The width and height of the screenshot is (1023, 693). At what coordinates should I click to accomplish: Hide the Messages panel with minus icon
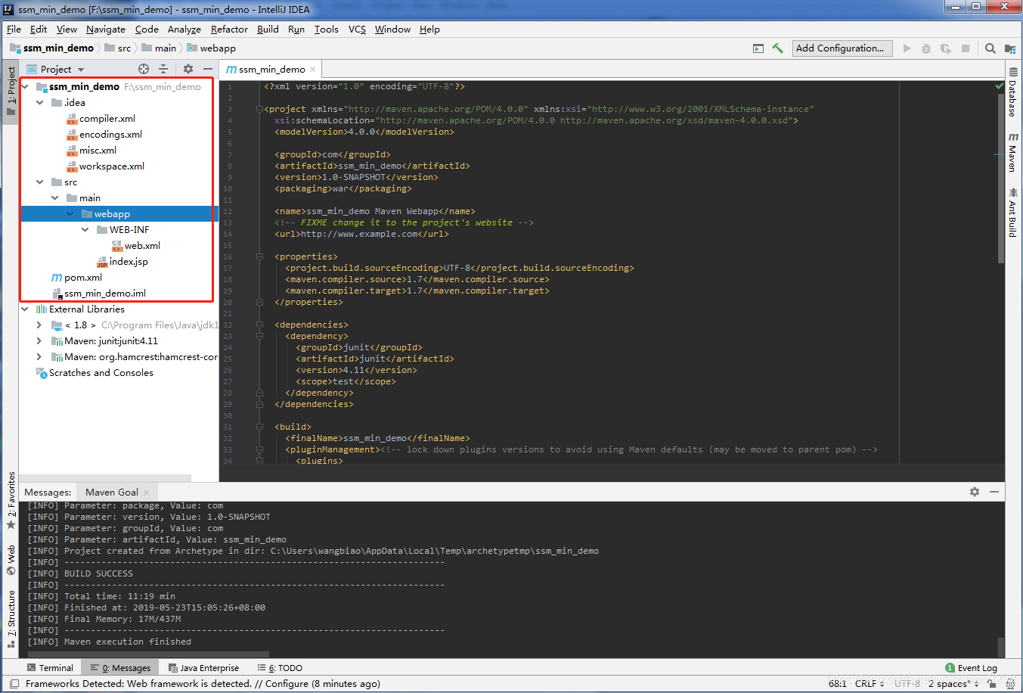tap(994, 492)
